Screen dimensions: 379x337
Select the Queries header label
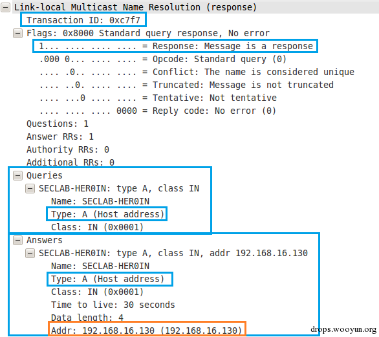(45, 175)
